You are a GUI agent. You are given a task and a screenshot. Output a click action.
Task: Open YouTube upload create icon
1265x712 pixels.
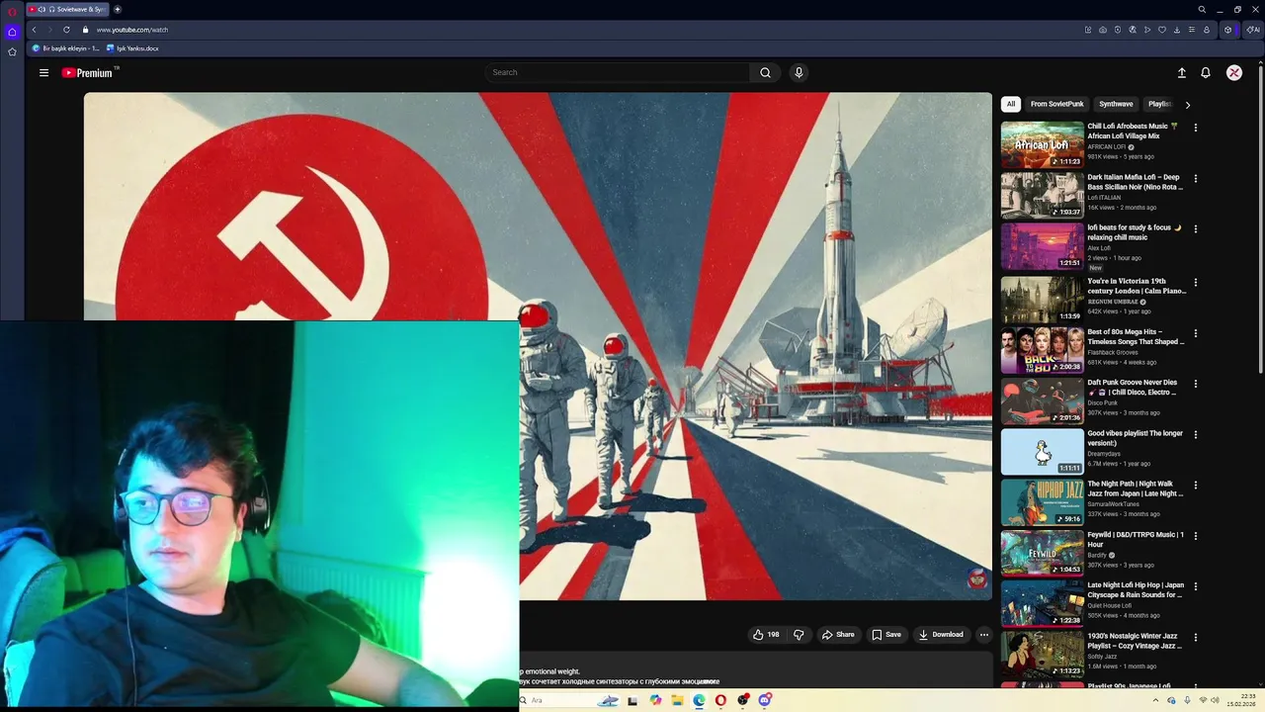(1181, 72)
